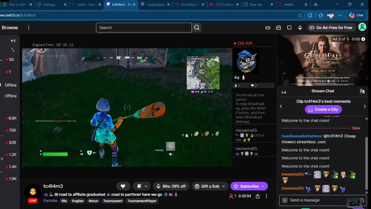Open the Subscribe dropdown button
Screen dimensions: 371x209
263,186
